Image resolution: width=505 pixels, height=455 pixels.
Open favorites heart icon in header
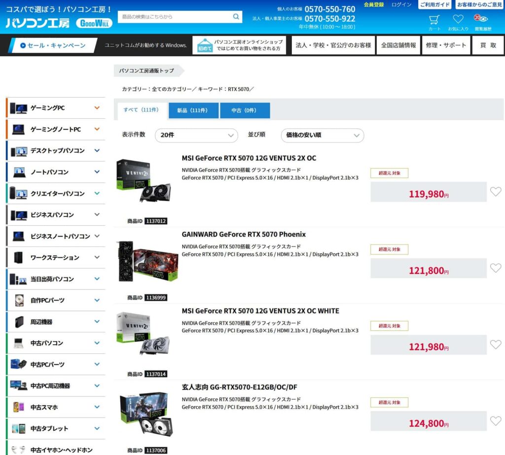[x=458, y=19]
